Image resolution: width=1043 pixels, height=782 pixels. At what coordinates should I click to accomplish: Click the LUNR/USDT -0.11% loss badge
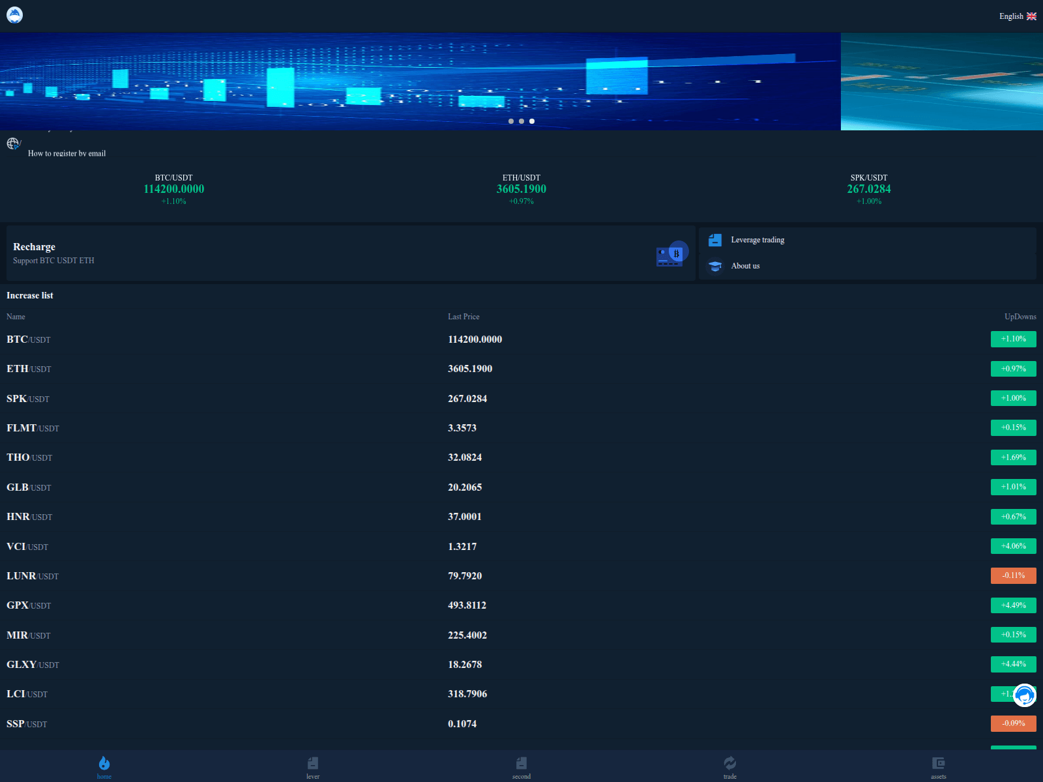coord(1013,575)
